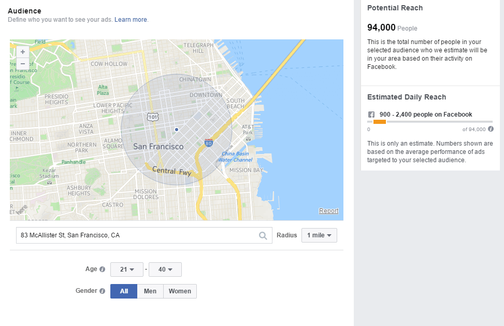
Task: Click the Age info icon
Action: (102, 270)
